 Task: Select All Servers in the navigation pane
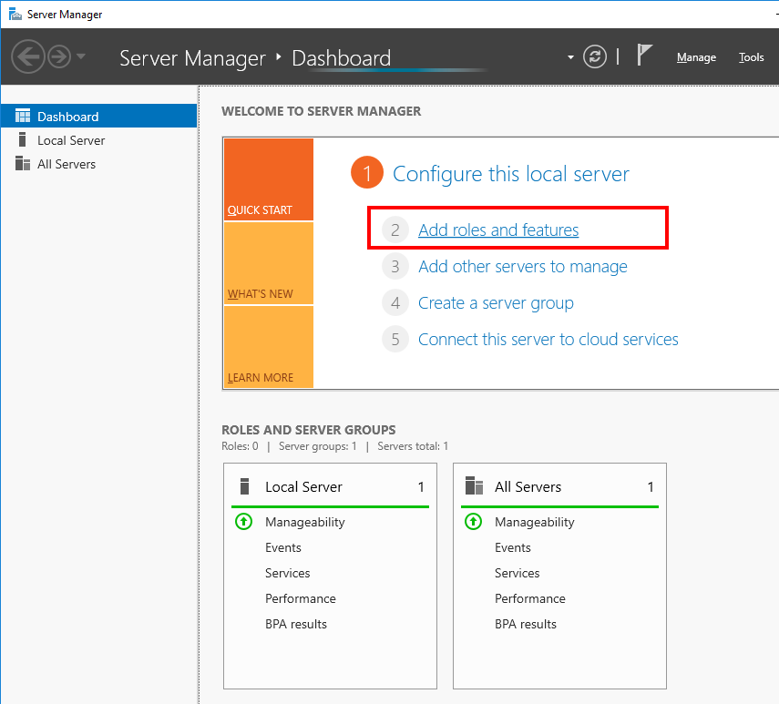coord(99,164)
